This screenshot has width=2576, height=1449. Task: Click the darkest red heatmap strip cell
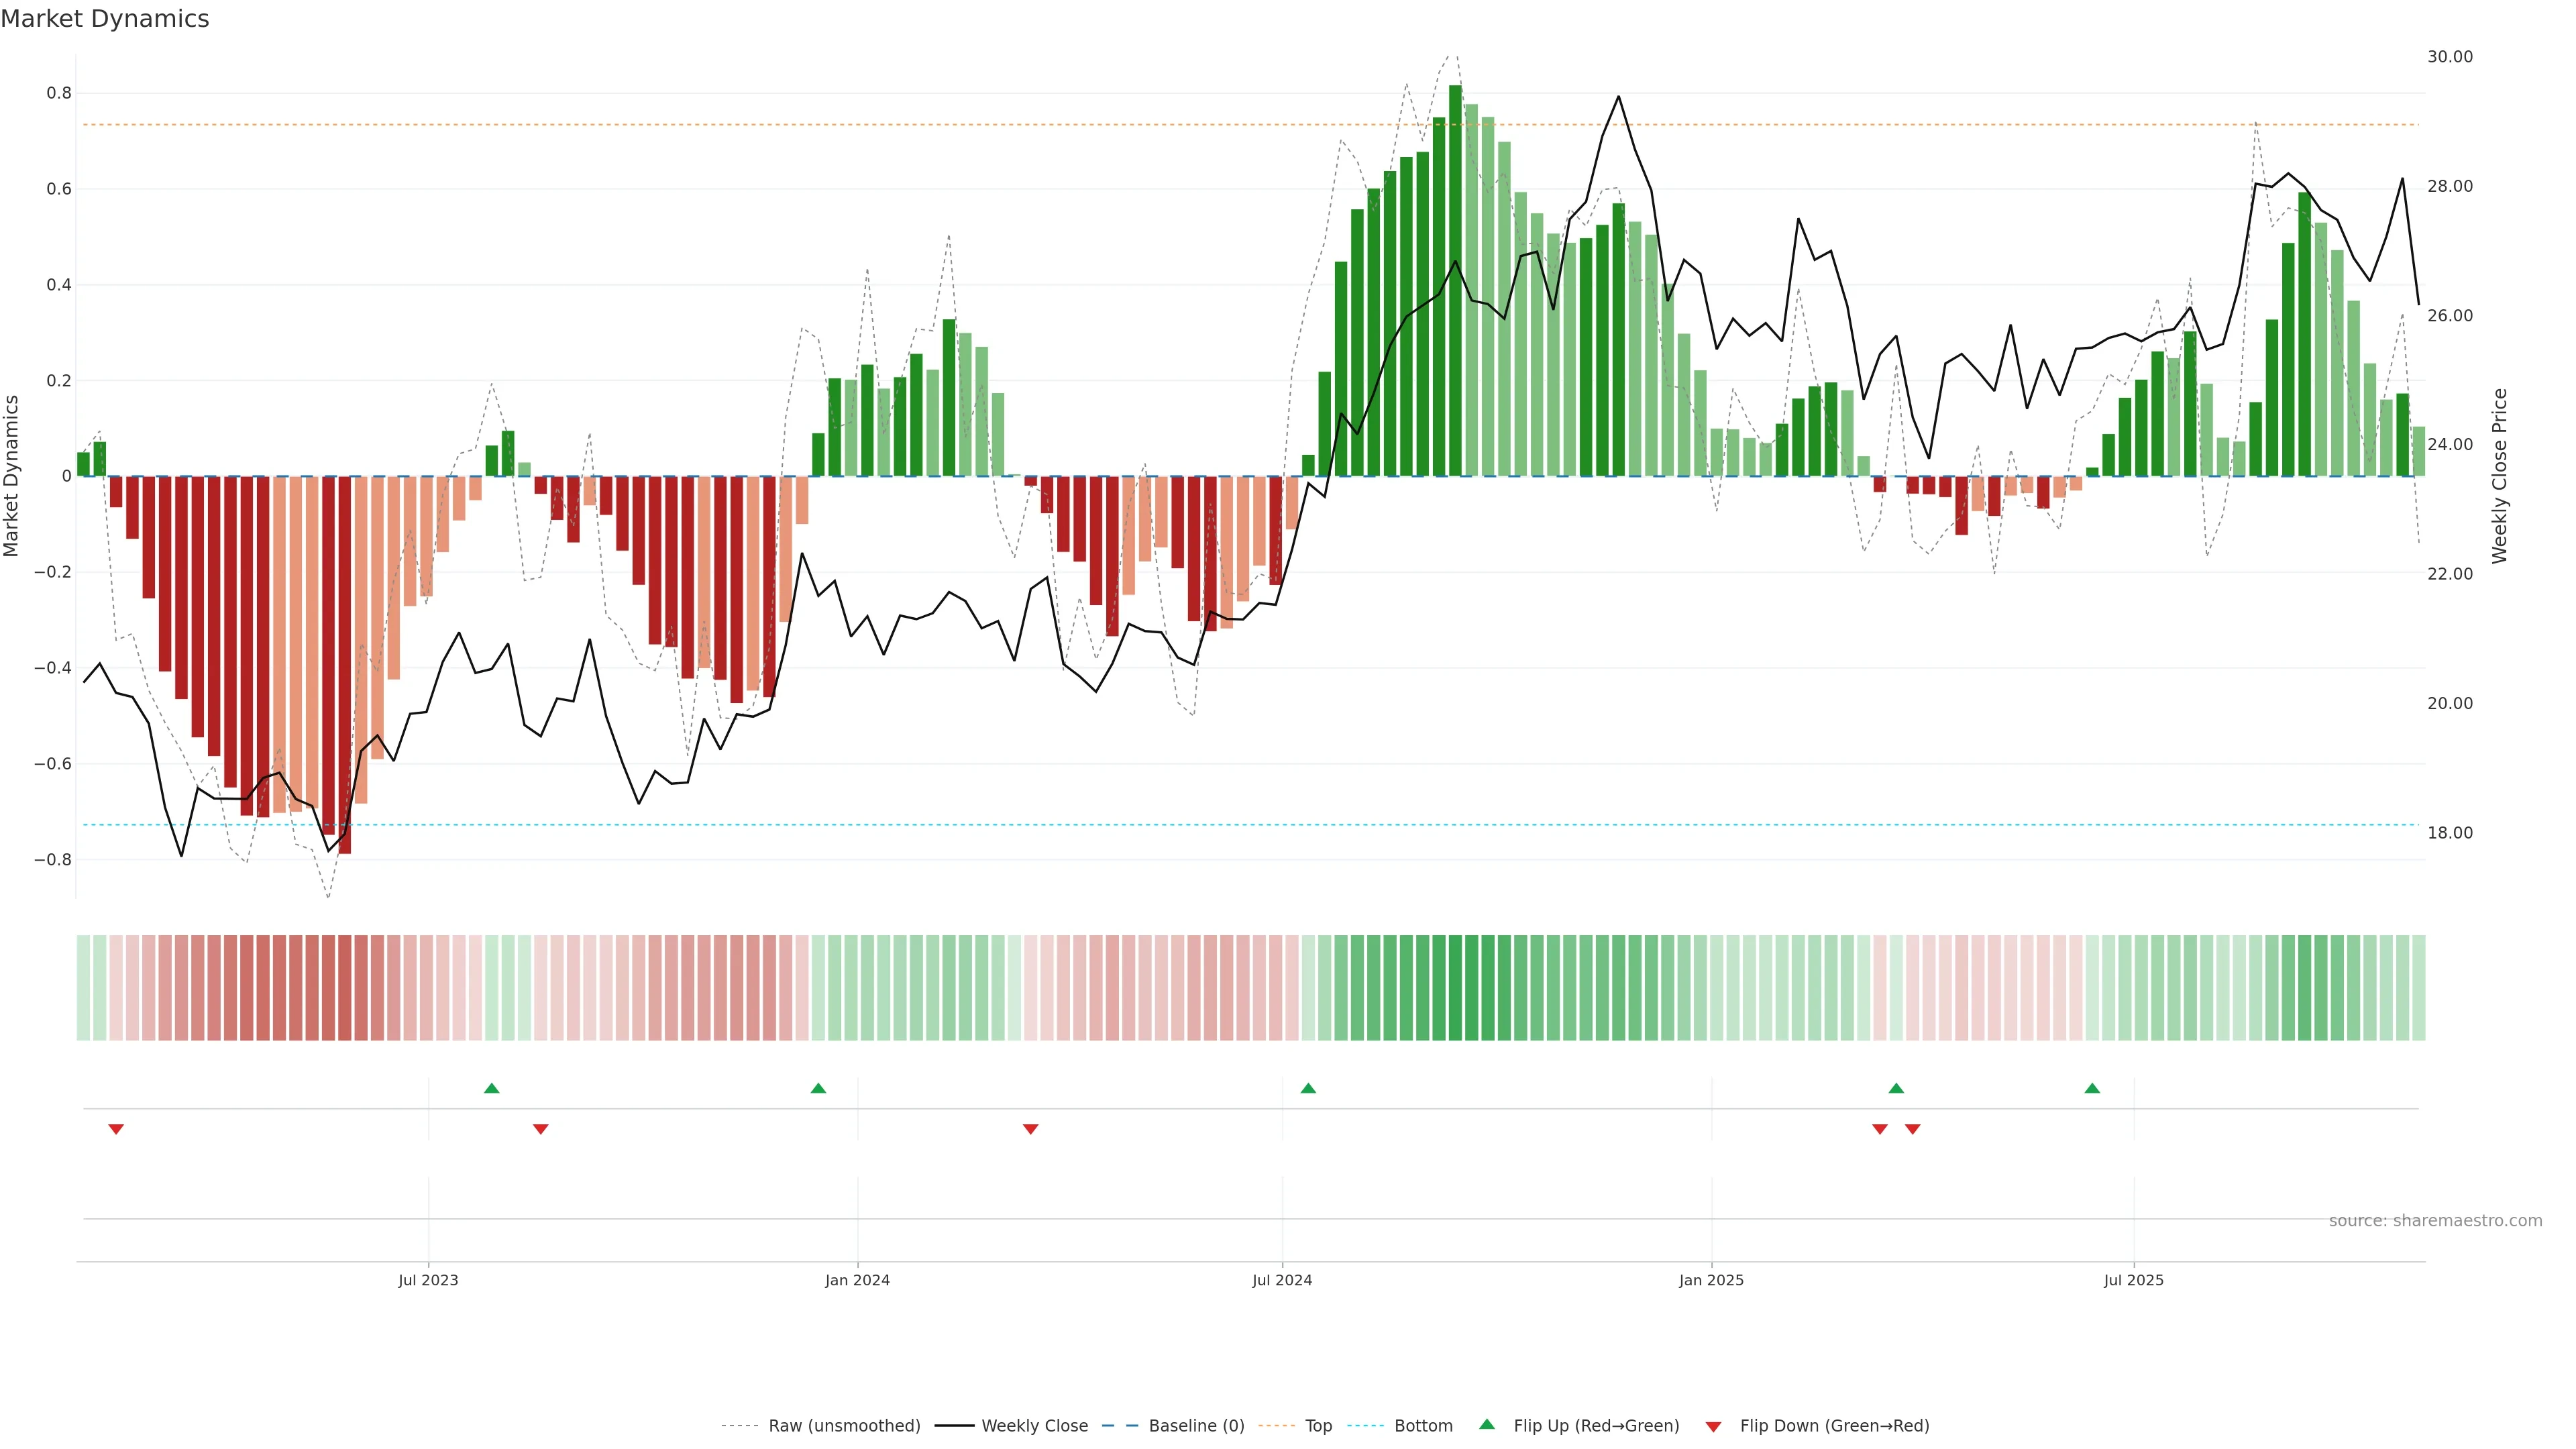tap(344, 987)
